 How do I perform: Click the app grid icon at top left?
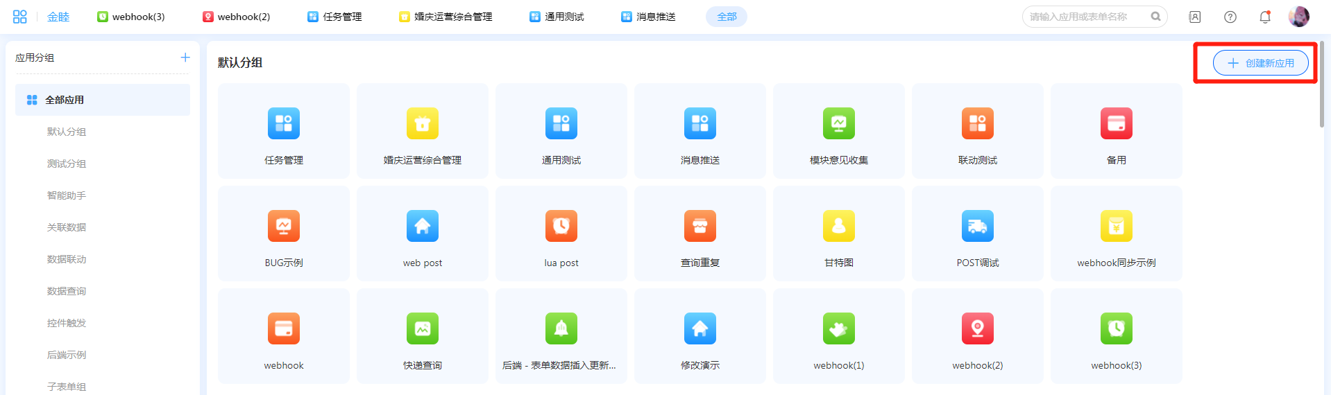pyautogui.click(x=19, y=17)
